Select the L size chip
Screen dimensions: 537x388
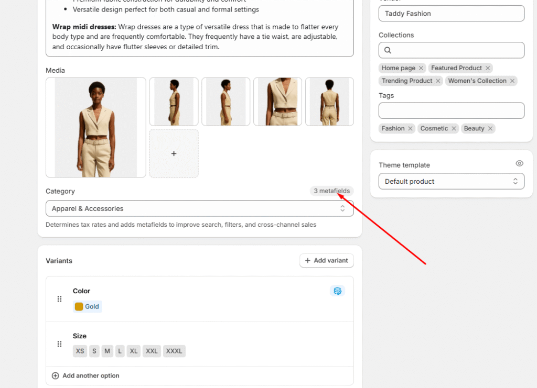click(120, 351)
